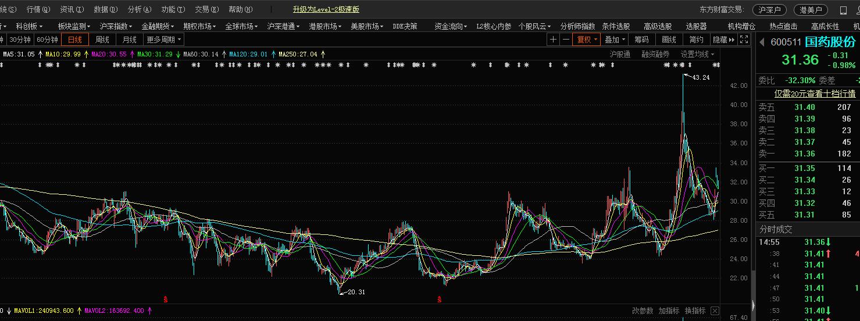Click the second red S marker near 22.00 low
860x321 pixels.
(439, 299)
